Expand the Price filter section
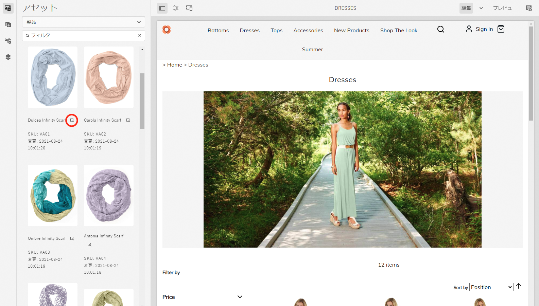This screenshot has width=539, height=306. [203, 297]
